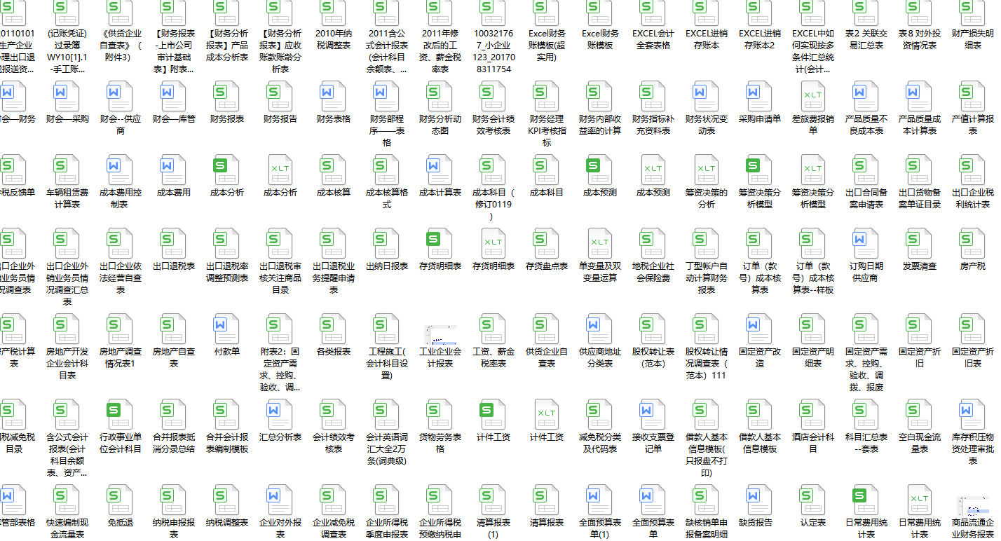Click the 2010年纳税调整表 file
The height and width of the screenshot is (541, 1001).
[x=333, y=18]
